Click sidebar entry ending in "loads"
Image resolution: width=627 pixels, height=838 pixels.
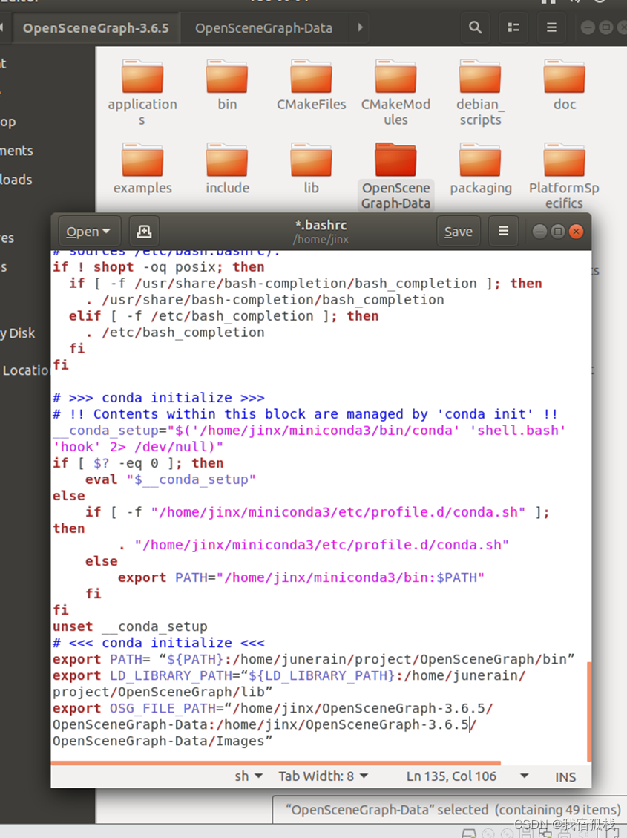(16, 180)
